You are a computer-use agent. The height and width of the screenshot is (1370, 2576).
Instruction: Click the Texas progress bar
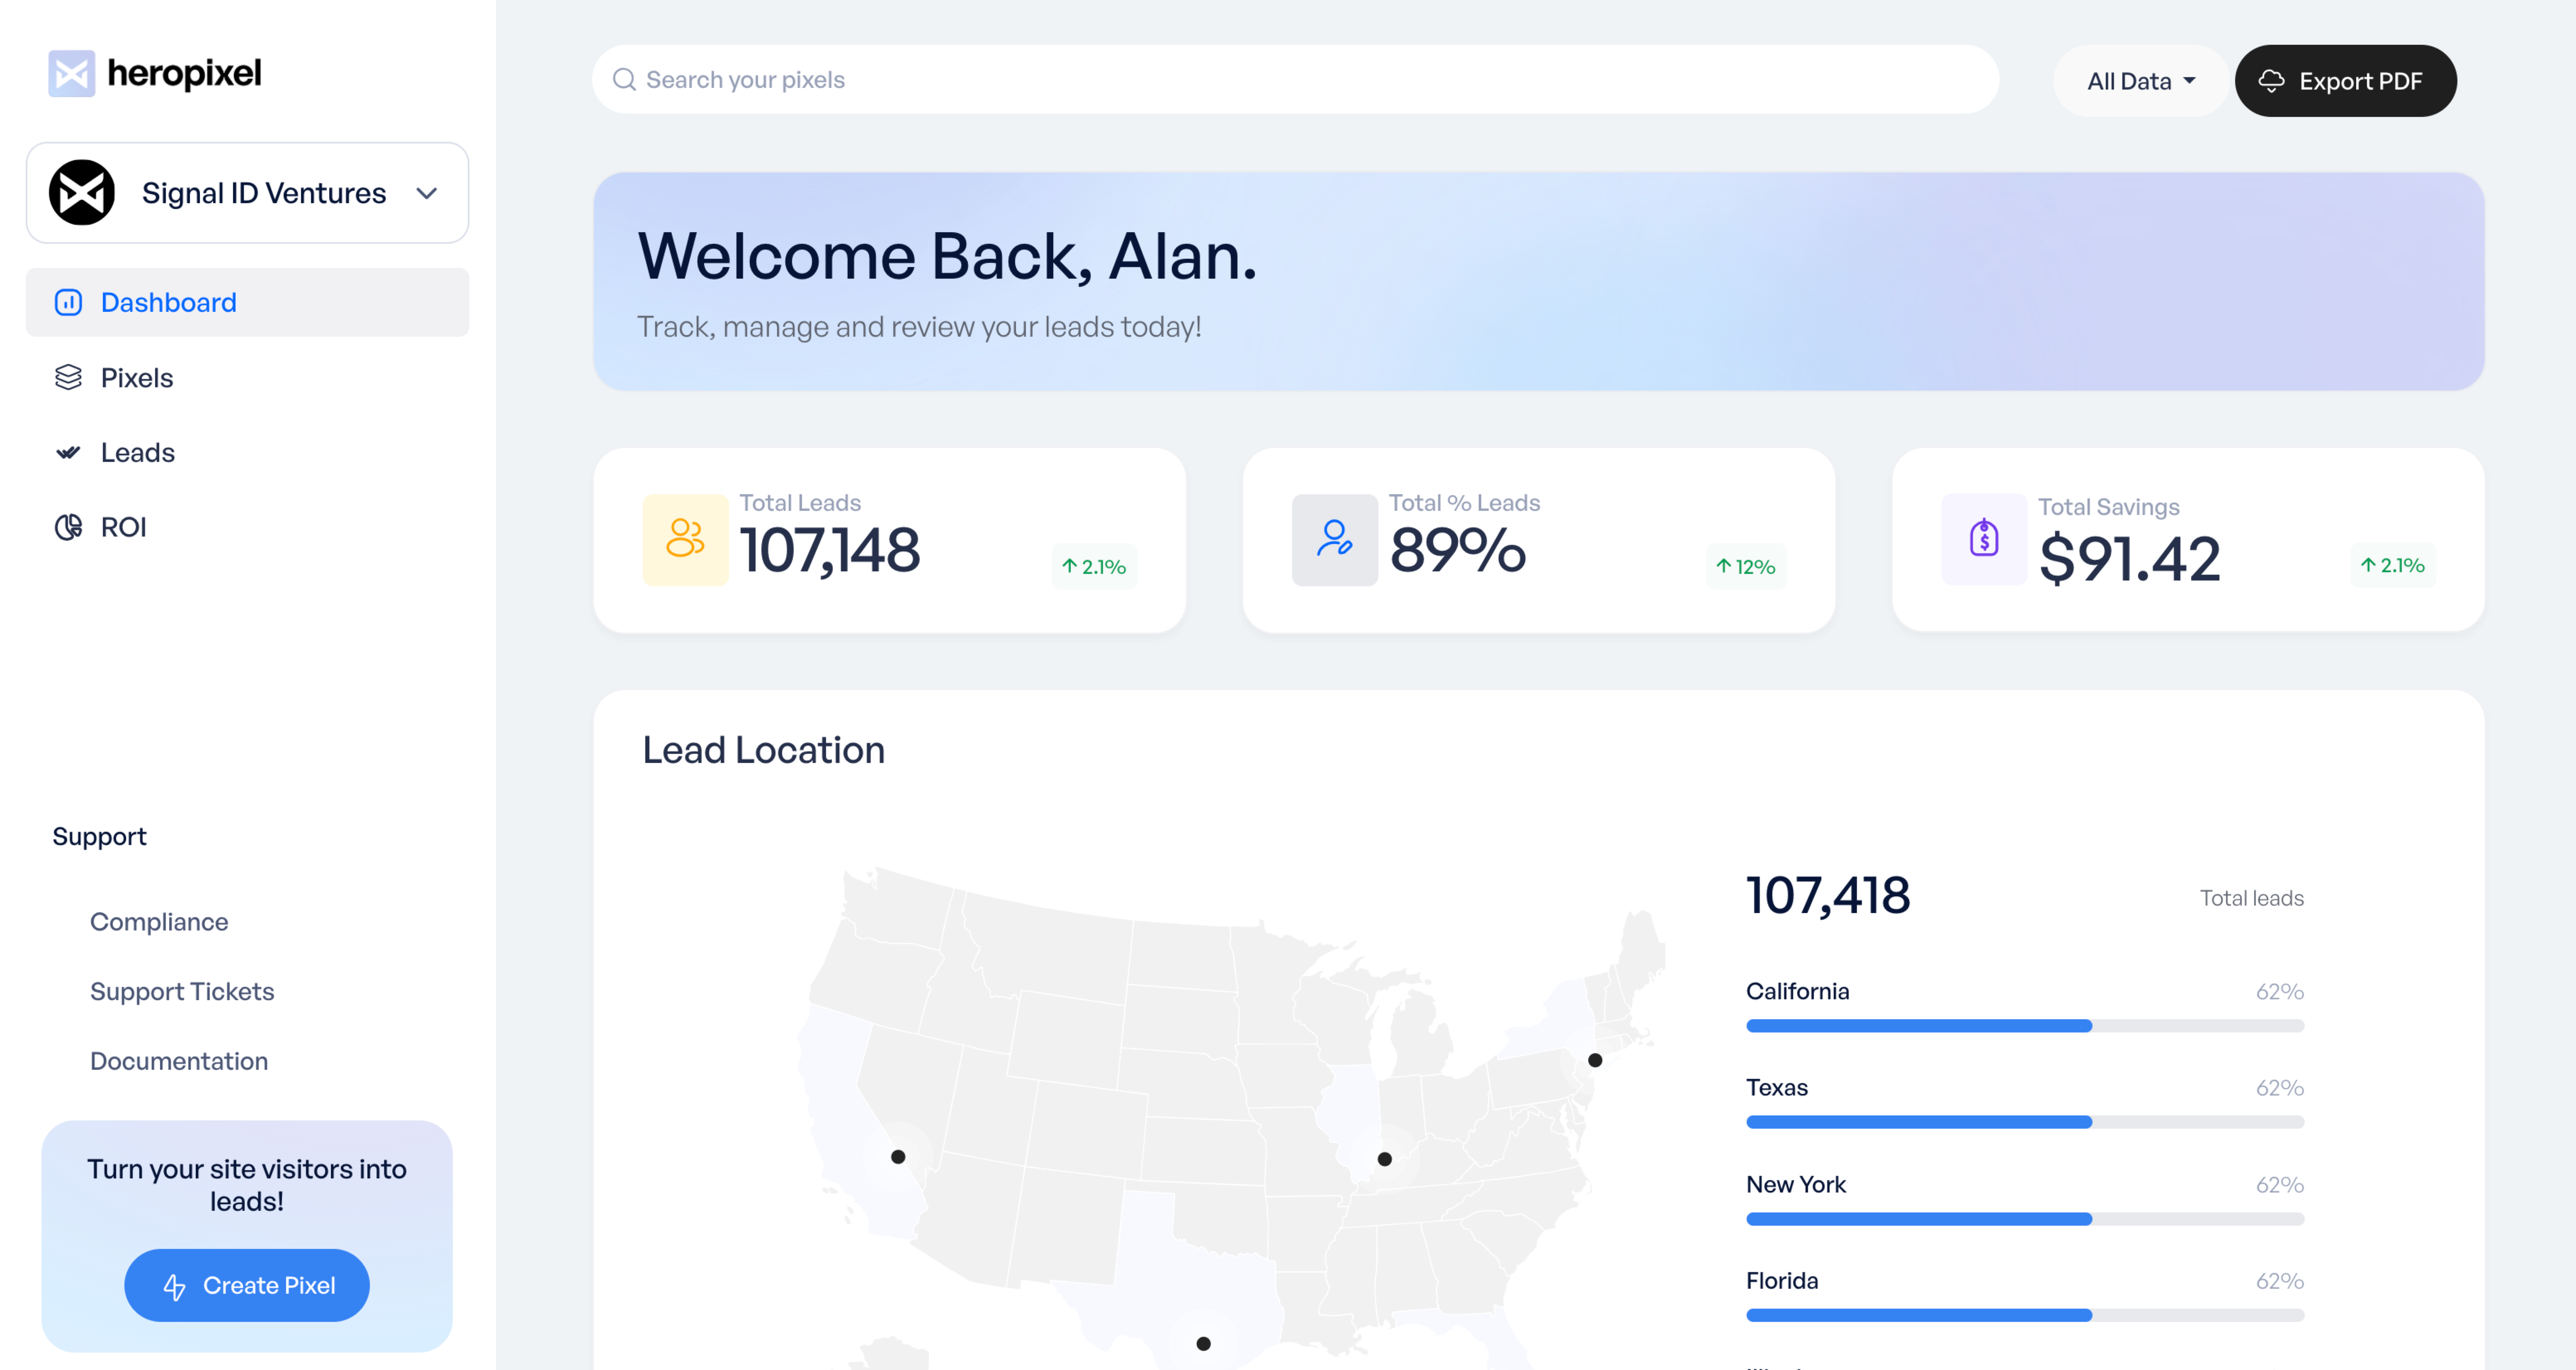pos(2025,1122)
